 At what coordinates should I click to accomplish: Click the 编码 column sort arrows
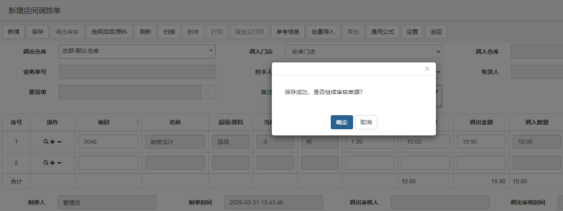click(137, 123)
